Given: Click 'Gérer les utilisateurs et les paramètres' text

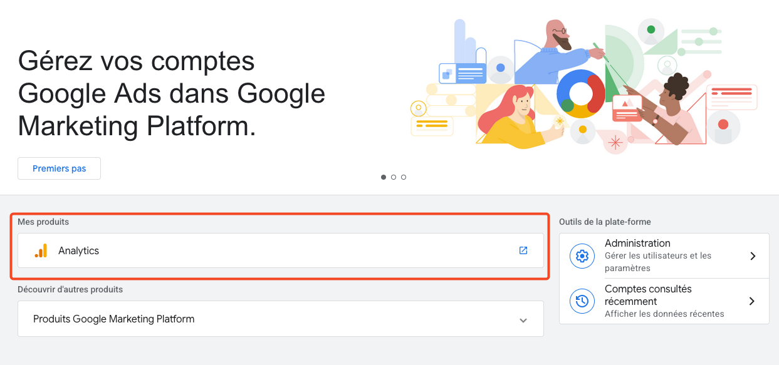Looking at the screenshot, I should click(x=658, y=262).
